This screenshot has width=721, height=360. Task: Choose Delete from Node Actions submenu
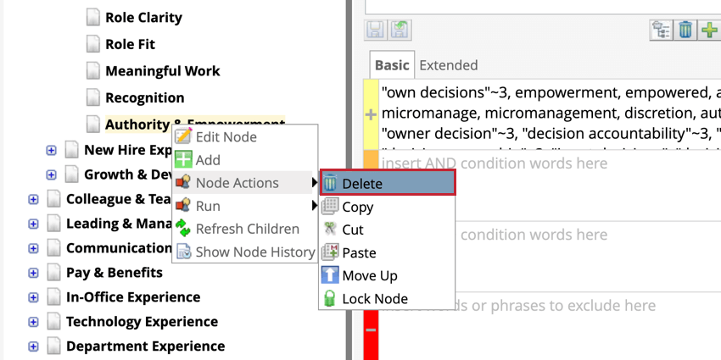[x=387, y=183]
